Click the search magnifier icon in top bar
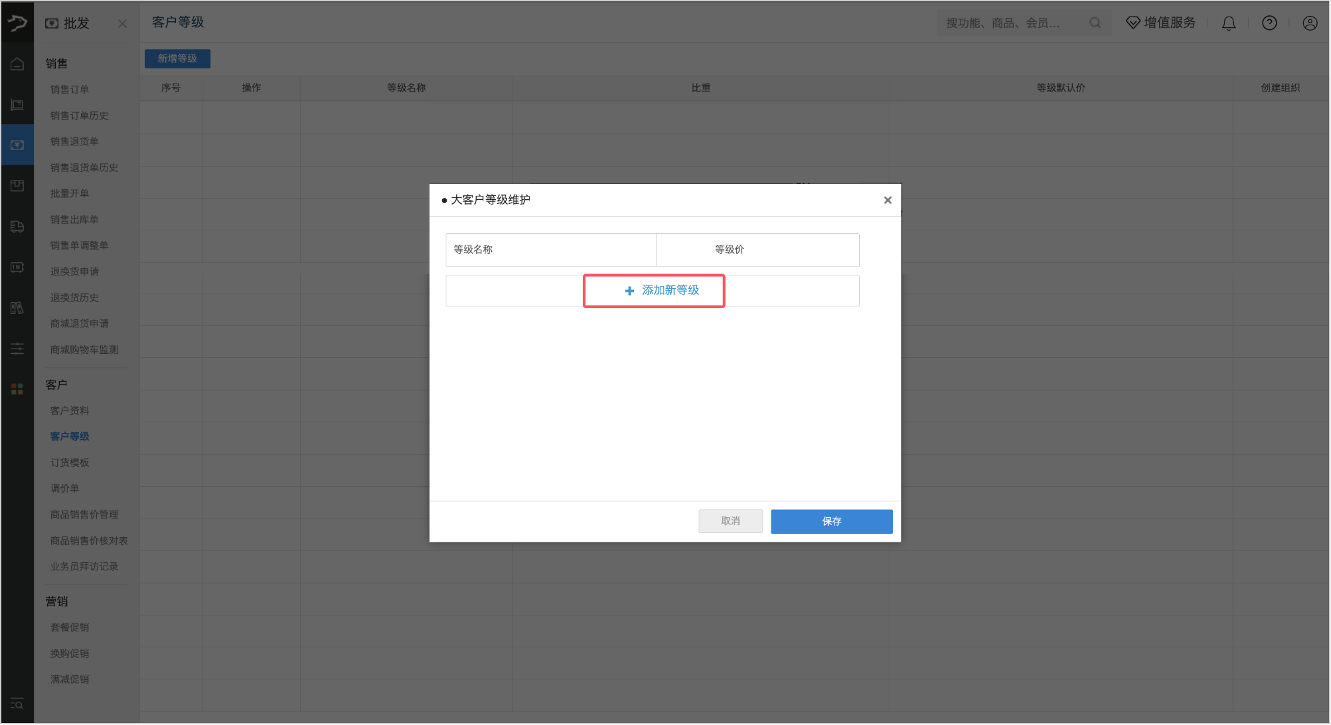 click(1095, 23)
